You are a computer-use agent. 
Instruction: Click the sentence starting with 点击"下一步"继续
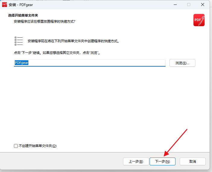(57, 53)
